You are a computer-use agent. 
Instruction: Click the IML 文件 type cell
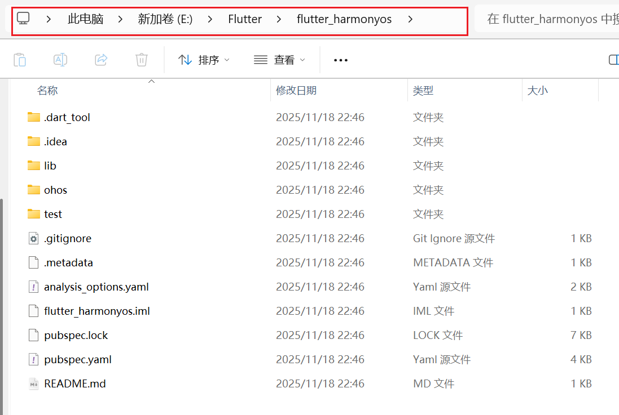(x=434, y=311)
